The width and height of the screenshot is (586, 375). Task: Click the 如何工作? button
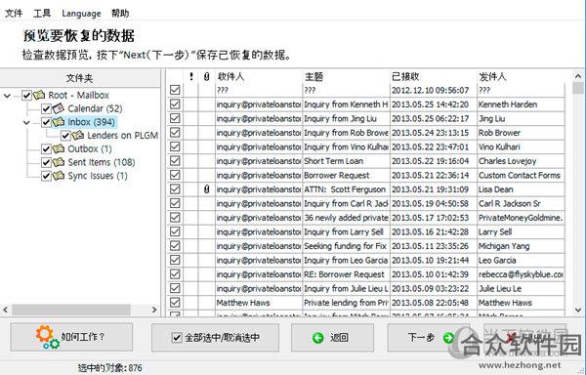coord(71,337)
